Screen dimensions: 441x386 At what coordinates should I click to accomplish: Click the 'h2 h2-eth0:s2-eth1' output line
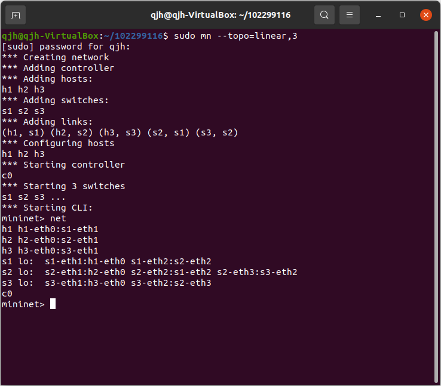(50, 240)
